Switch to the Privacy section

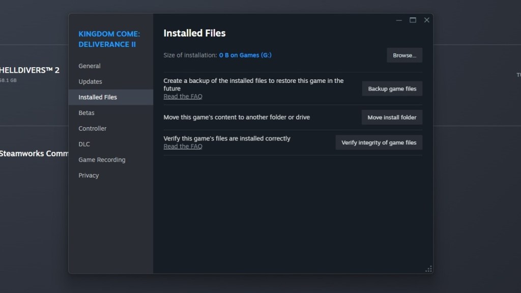tap(89, 175)
